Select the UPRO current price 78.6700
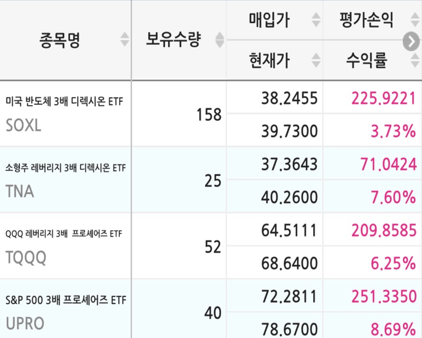The height and width of the screenshot is (338, 422). [x=290, y=329]
